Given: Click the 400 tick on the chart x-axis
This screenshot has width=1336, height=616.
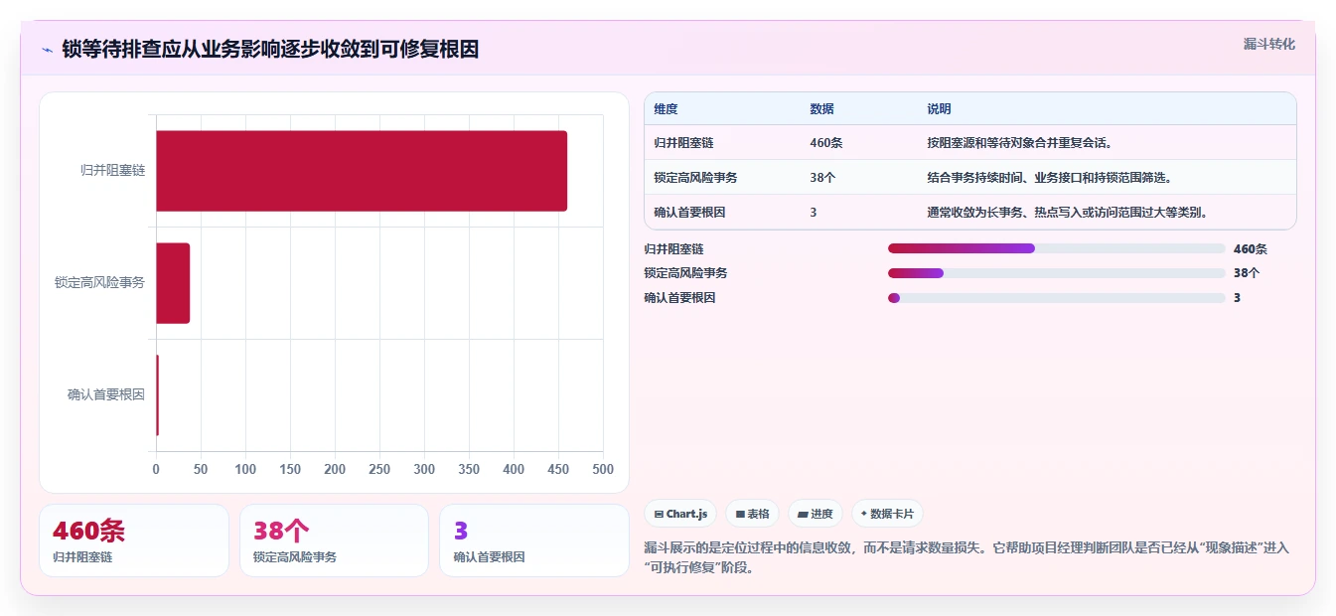Looking at the screenshot, I should (x=514, y=469).
